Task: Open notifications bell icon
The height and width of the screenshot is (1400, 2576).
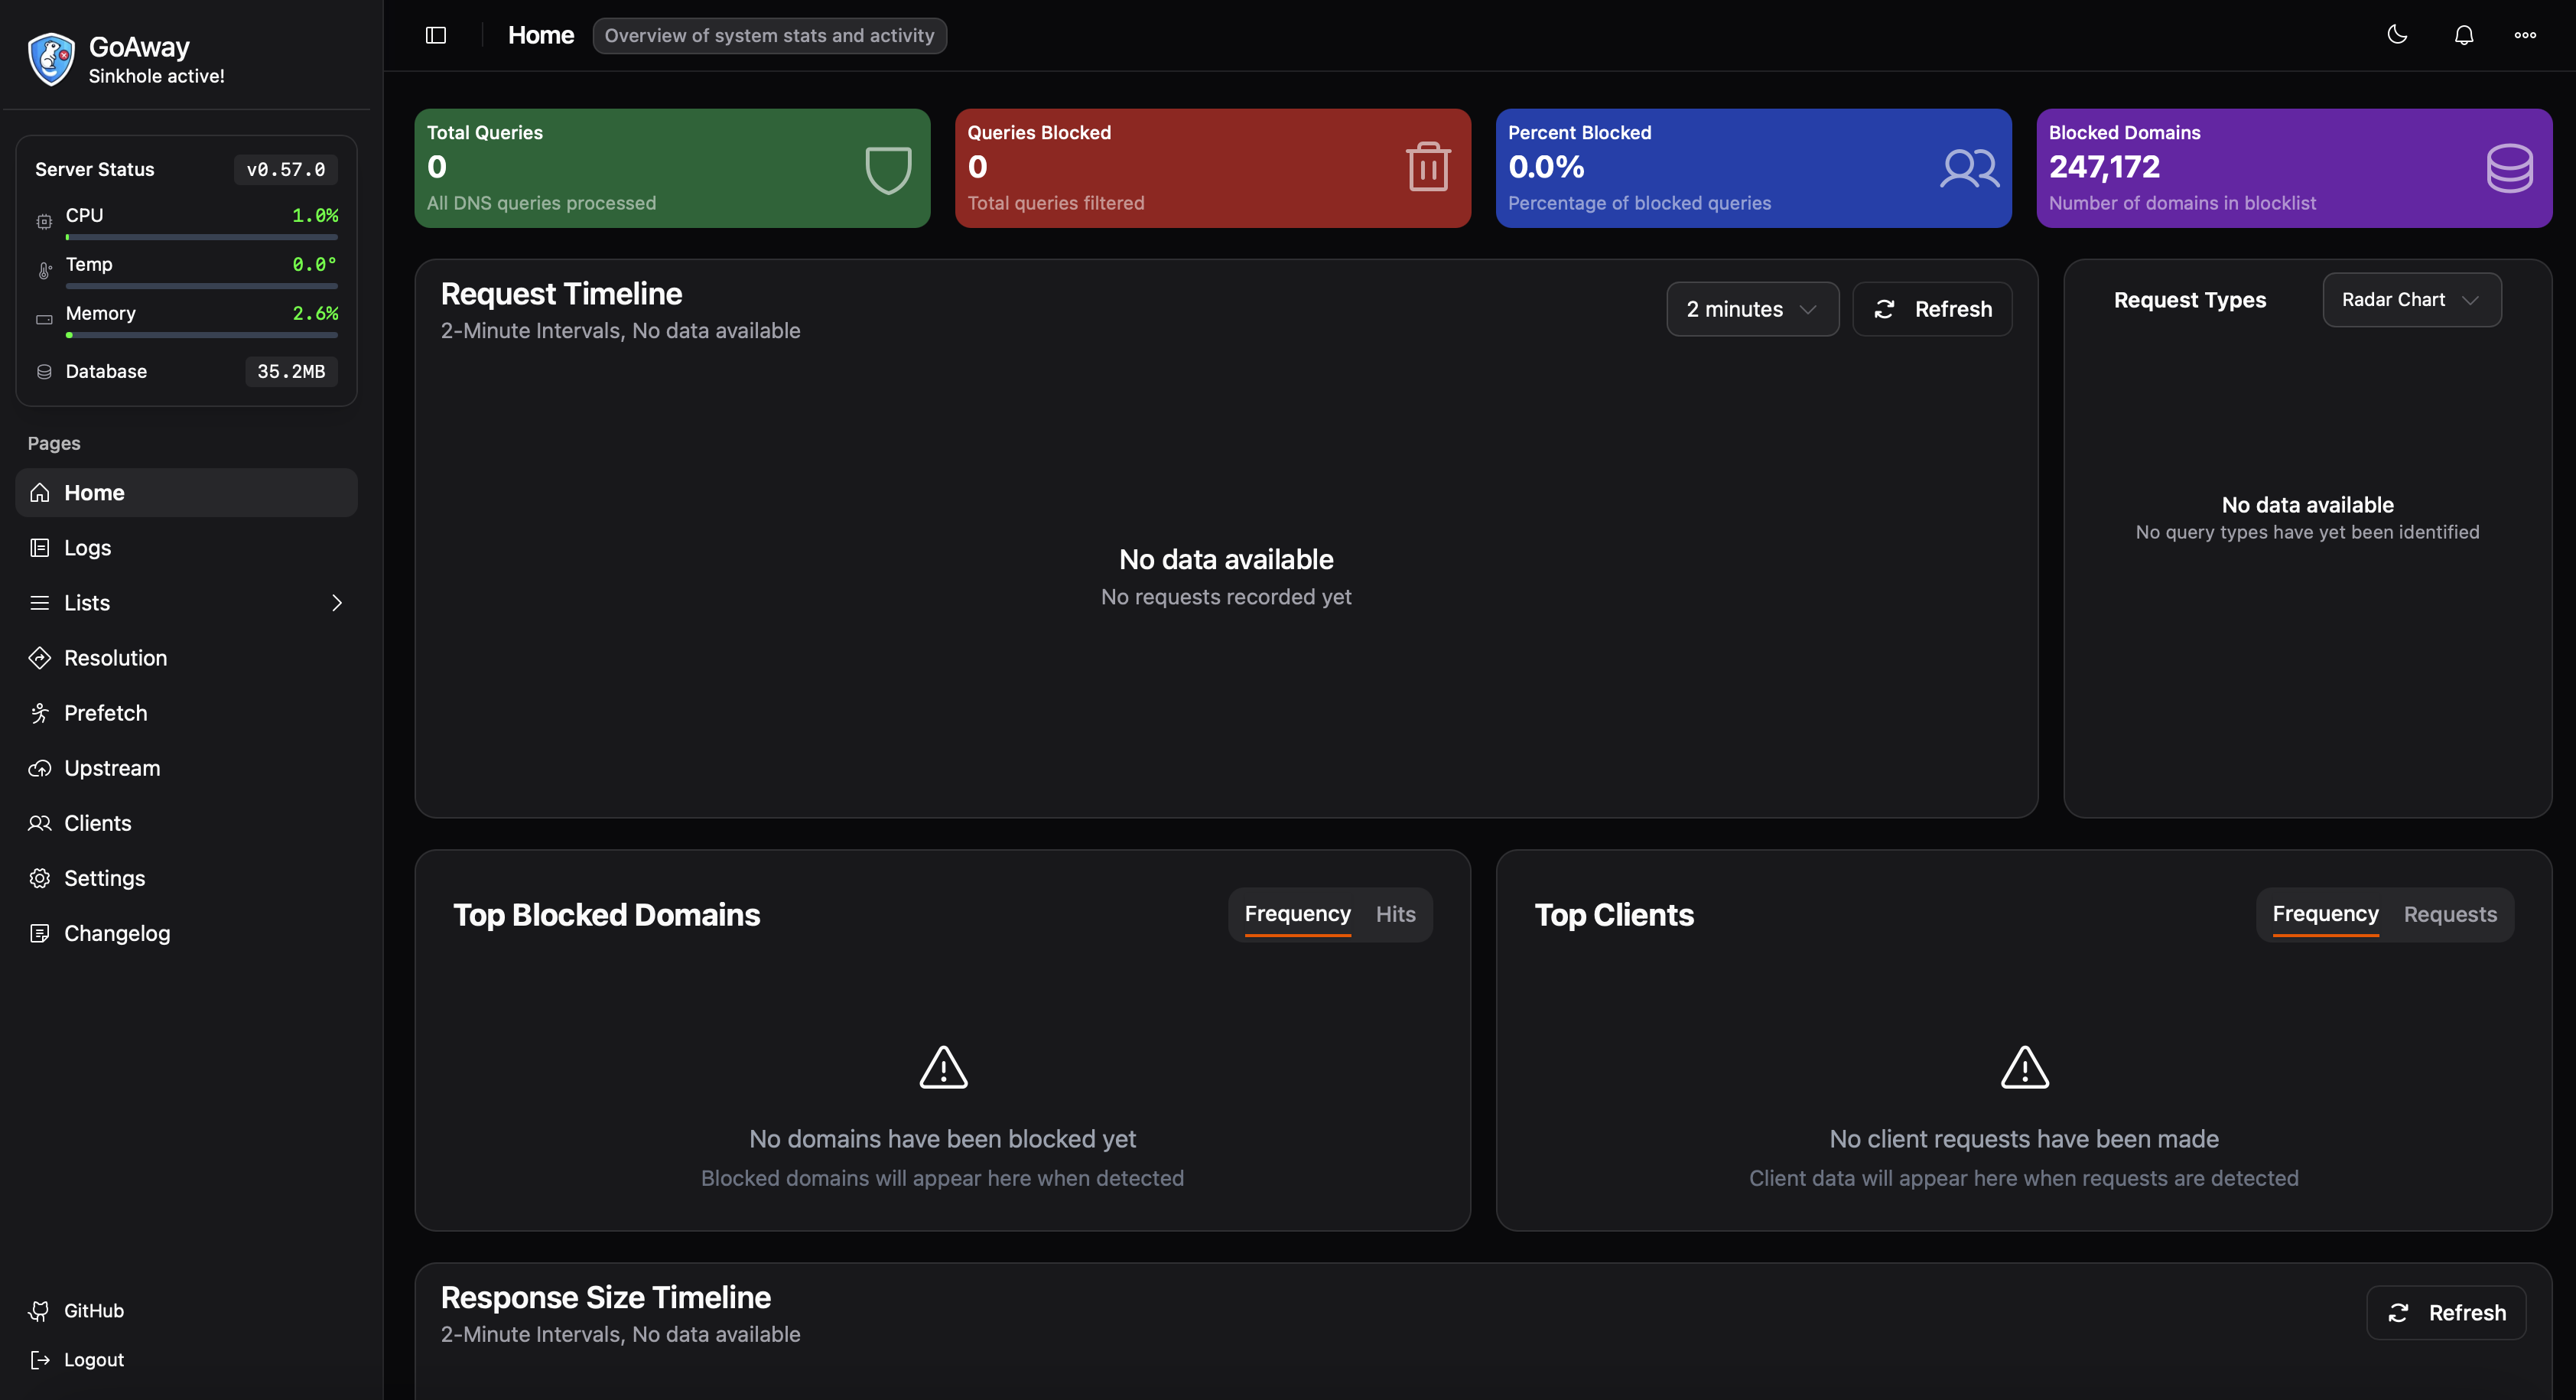Action: click(x=2464, y=35)
